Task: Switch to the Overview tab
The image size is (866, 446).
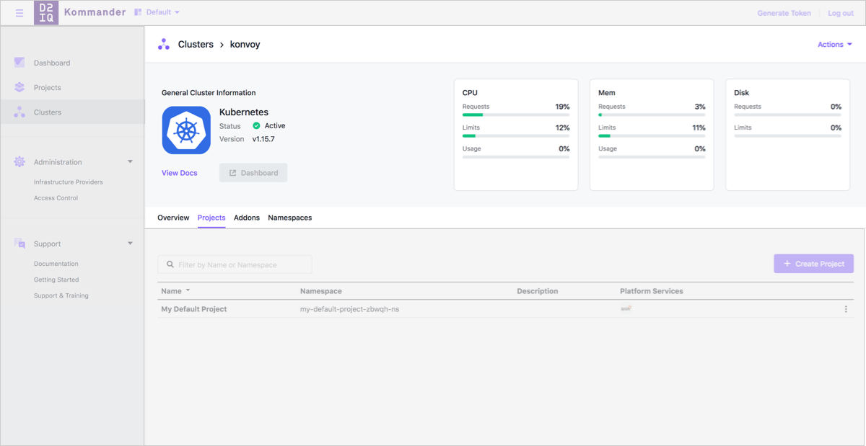Action: pyautogui.click(x=173, y=218)
